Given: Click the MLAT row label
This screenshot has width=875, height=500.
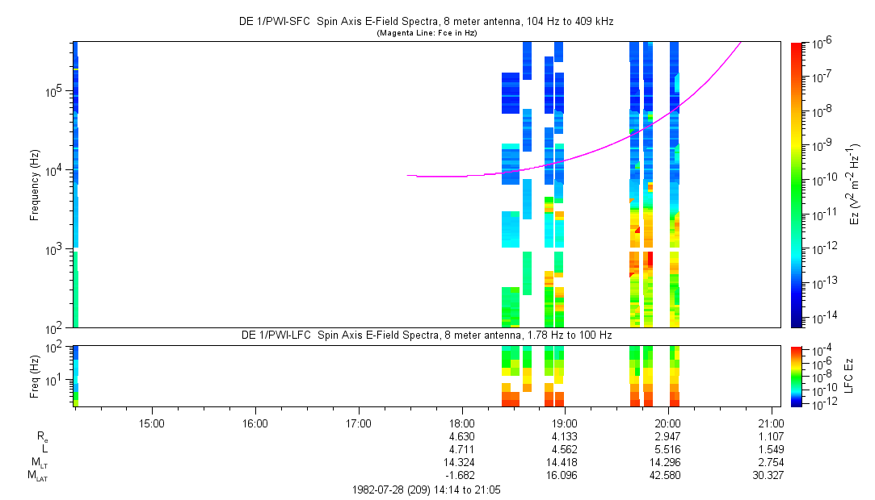Looking at the screenshot, I should click(x=37, y=476).
